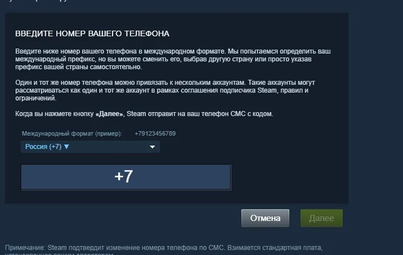Image resolution: width=403 pixels, height=255 pixels.
Task: Click the ВВЕДИТЕ НОМЕР ВАШЕГО ТЕЛЕФОНА heading
Action: click(93, 33)
